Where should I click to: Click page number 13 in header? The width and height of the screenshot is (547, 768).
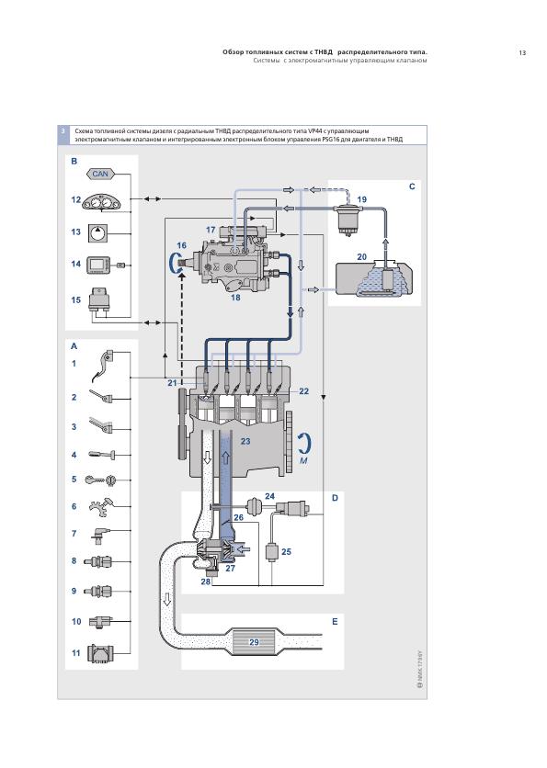tap(522, 52)
